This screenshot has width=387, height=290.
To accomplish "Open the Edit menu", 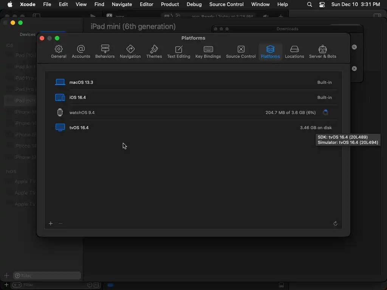I will pos(63,4).
